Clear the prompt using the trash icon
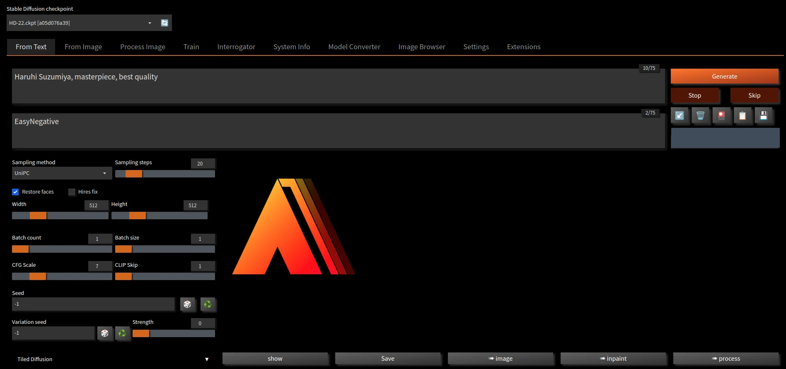 pyautogui.click(x=700, y=115)
